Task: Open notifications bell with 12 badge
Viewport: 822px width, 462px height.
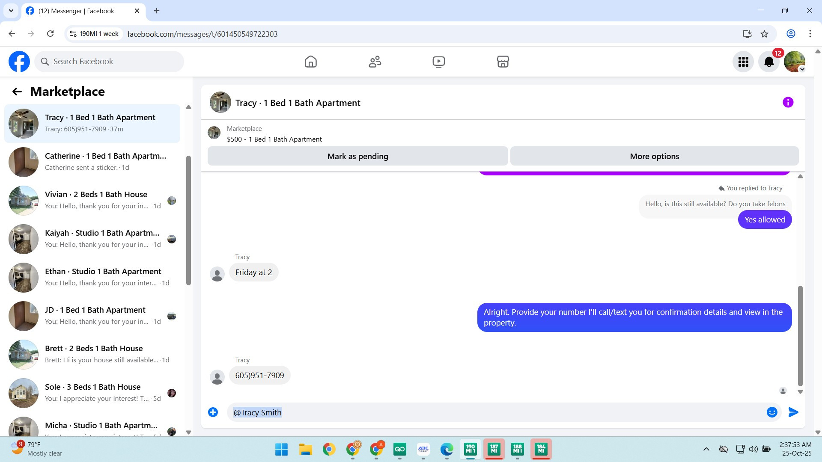Action: 769,62
